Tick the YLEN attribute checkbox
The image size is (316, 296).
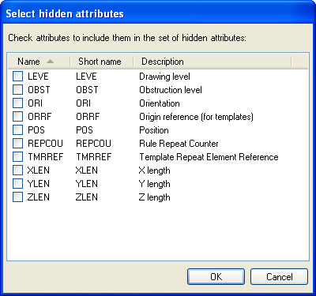pos(17,184)
